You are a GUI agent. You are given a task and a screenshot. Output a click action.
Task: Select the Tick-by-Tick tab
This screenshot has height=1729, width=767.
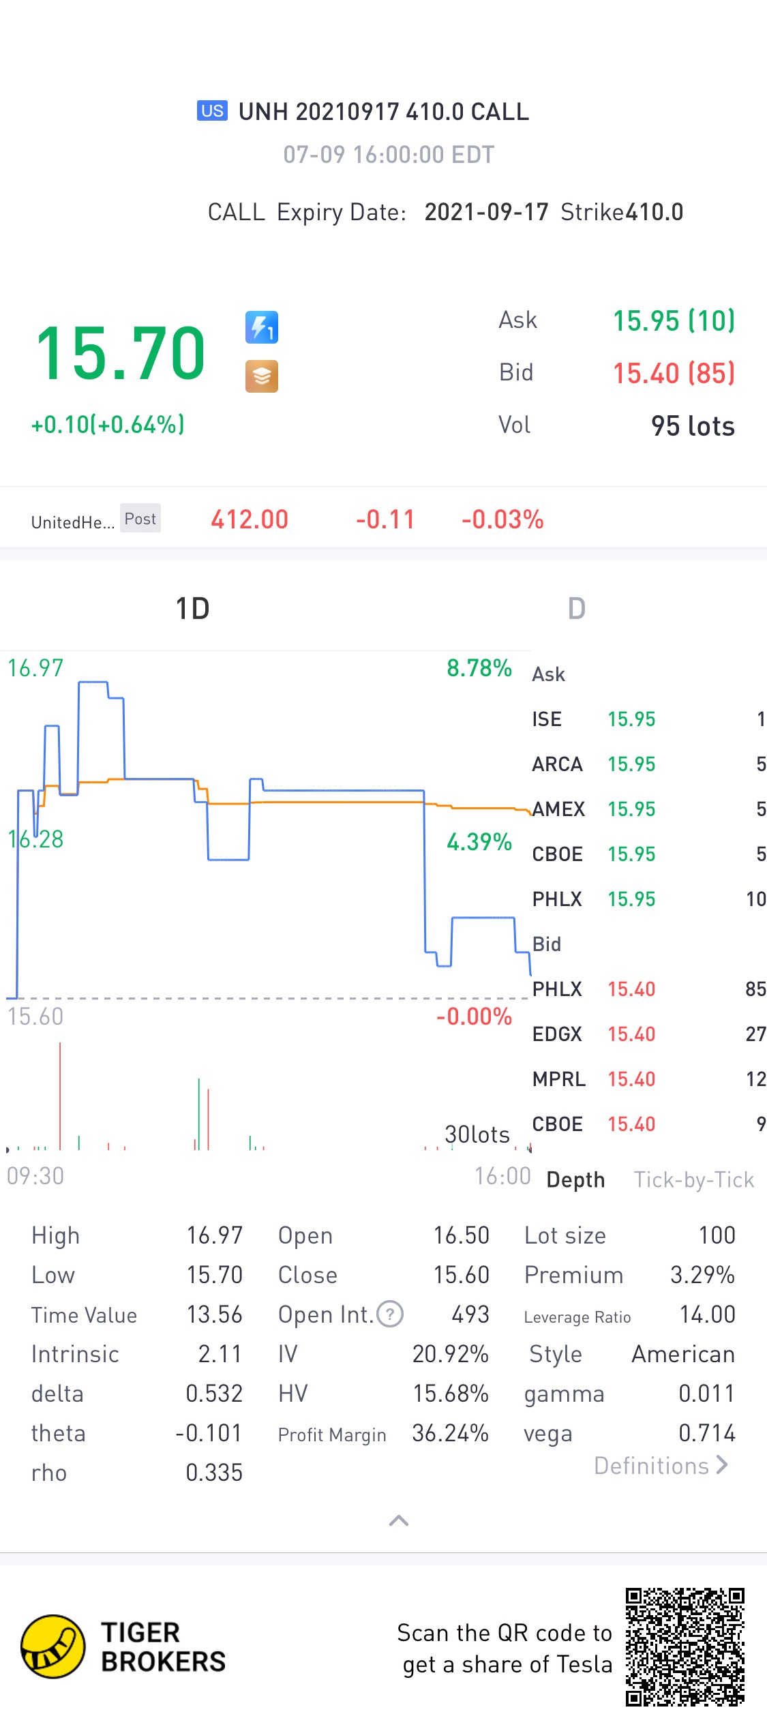pos(693,1179)
